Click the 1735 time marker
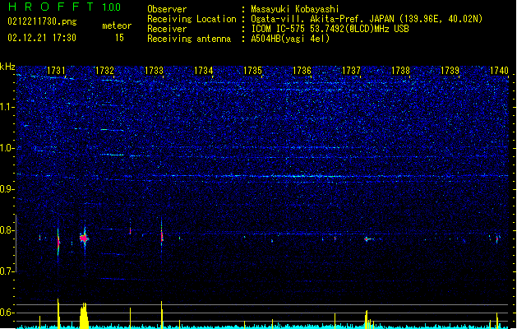The width and height of the screenshot is (517, 329). tap(252, 71)
